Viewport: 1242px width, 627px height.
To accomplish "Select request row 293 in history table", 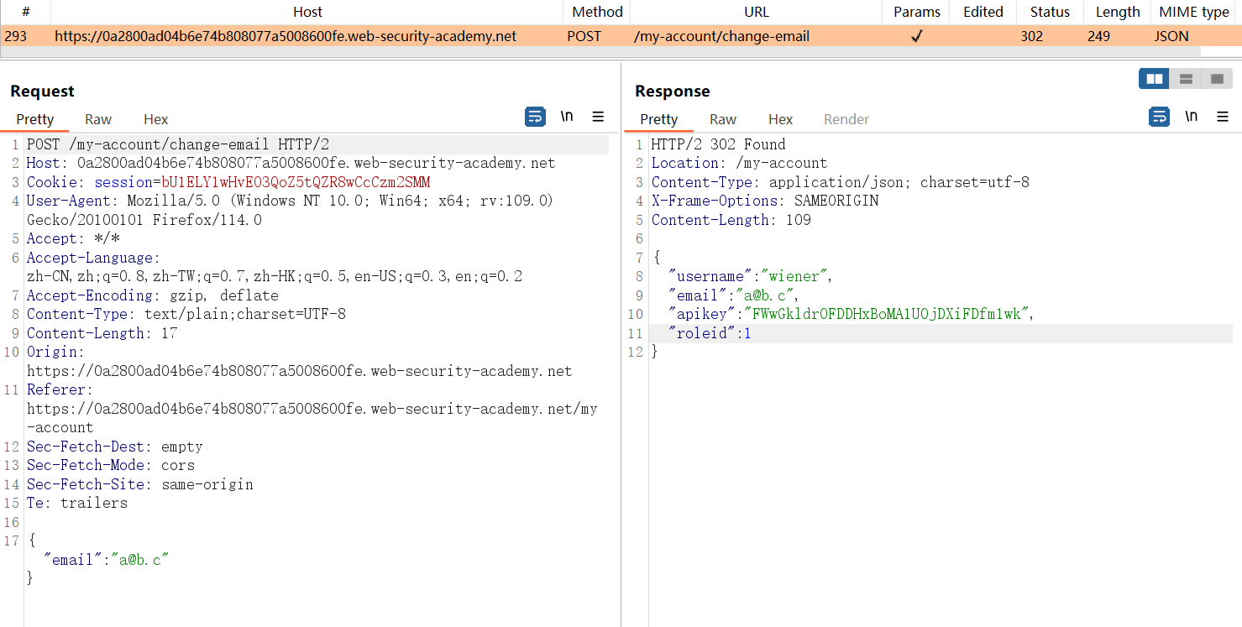I will pos(286,36).
